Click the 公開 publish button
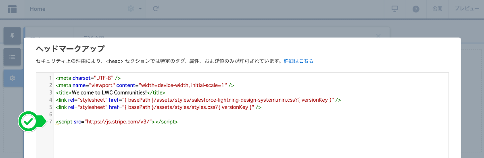484x158 pixels. coord(437,9)
